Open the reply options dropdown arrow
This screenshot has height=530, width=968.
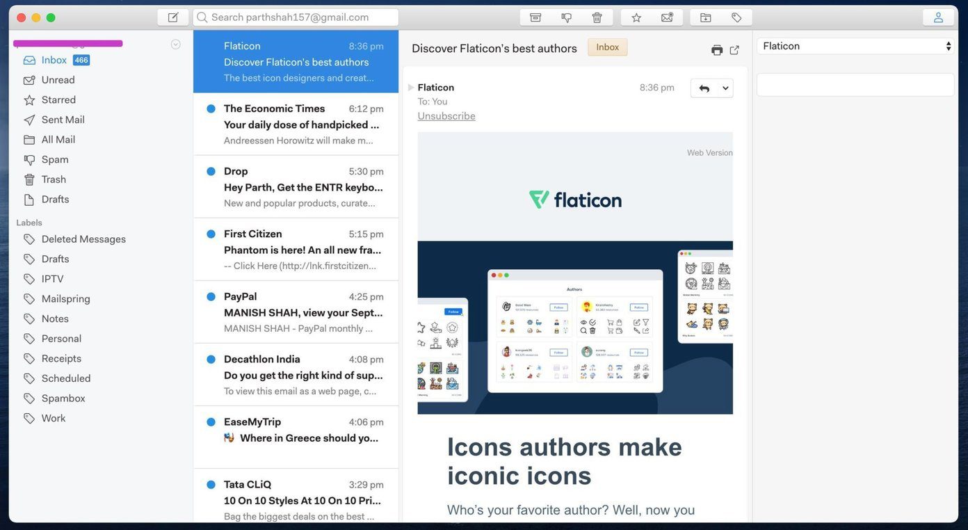(725, 88)
